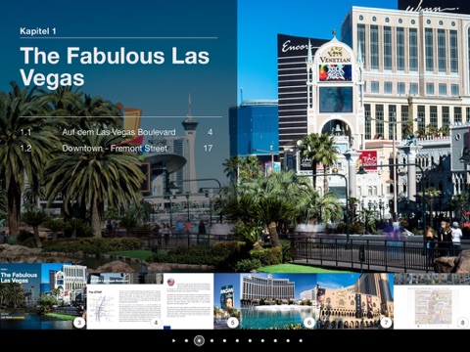
Task: Select the highlighted current chapter dot
Action: 199,340
